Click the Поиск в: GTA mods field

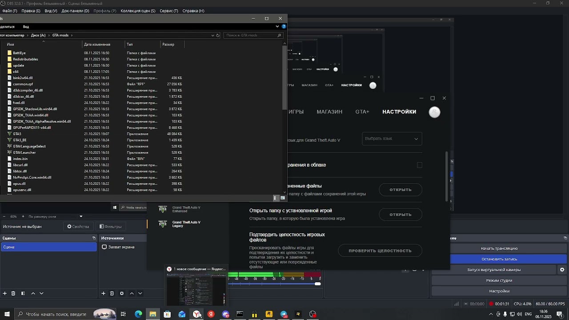click(253, 35)
